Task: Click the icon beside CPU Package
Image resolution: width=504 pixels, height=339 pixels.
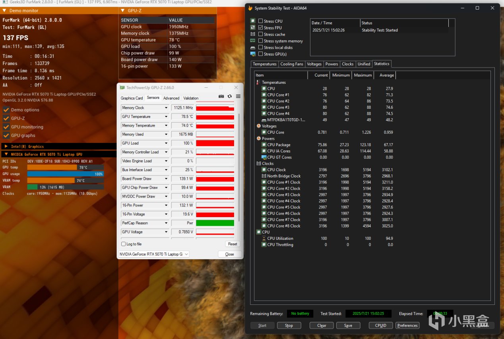Action: tap(264, 145)
